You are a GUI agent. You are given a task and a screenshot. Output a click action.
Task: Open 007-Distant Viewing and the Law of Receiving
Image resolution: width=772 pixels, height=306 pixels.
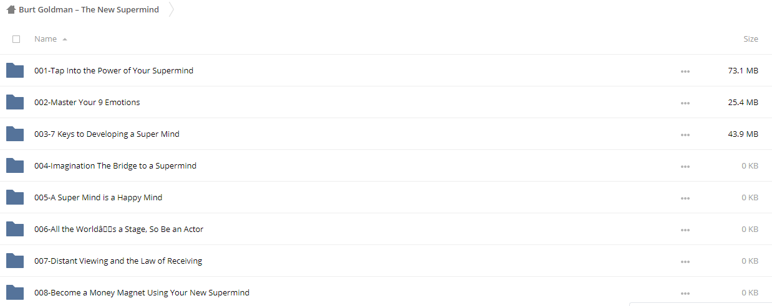(x=118, y=261)
